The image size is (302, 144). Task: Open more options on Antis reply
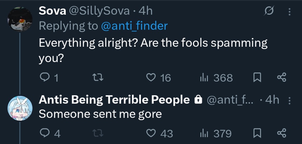289,100
